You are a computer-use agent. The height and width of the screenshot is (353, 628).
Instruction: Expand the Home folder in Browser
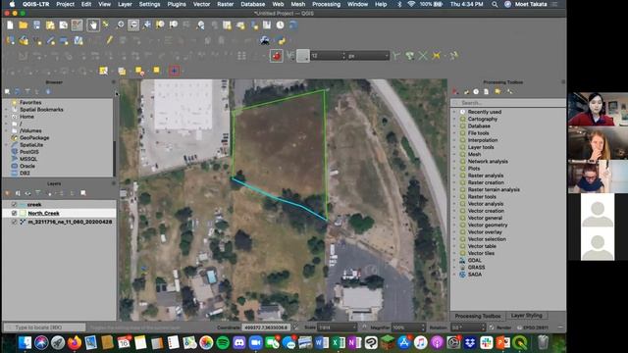tap(6, 117)
